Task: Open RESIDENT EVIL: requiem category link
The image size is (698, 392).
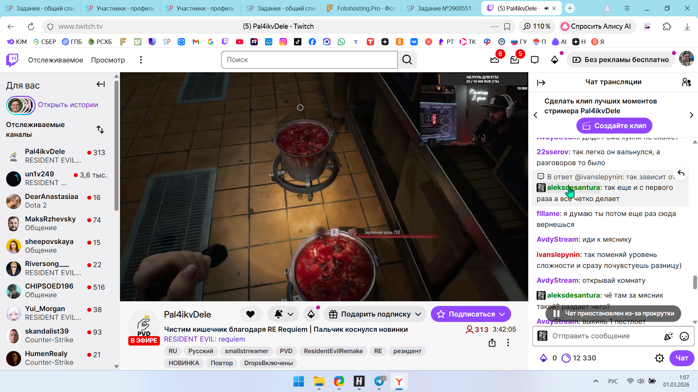Action: coord(204,339)
